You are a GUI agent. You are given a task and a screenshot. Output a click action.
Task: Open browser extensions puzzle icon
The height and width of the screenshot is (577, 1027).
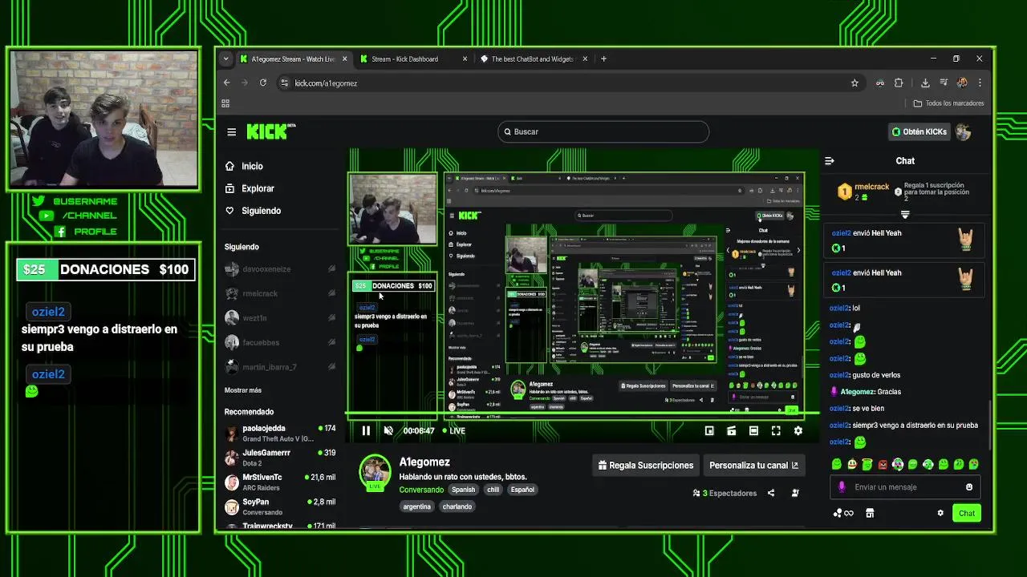899,83
